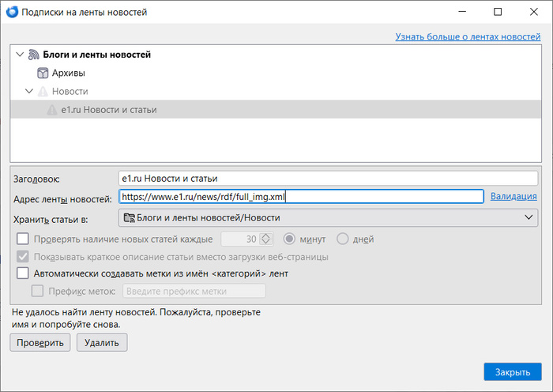This screenshot has width=553, height=392.
Task: Collapse the Новости folder node
Action: (x=28, y=92)
